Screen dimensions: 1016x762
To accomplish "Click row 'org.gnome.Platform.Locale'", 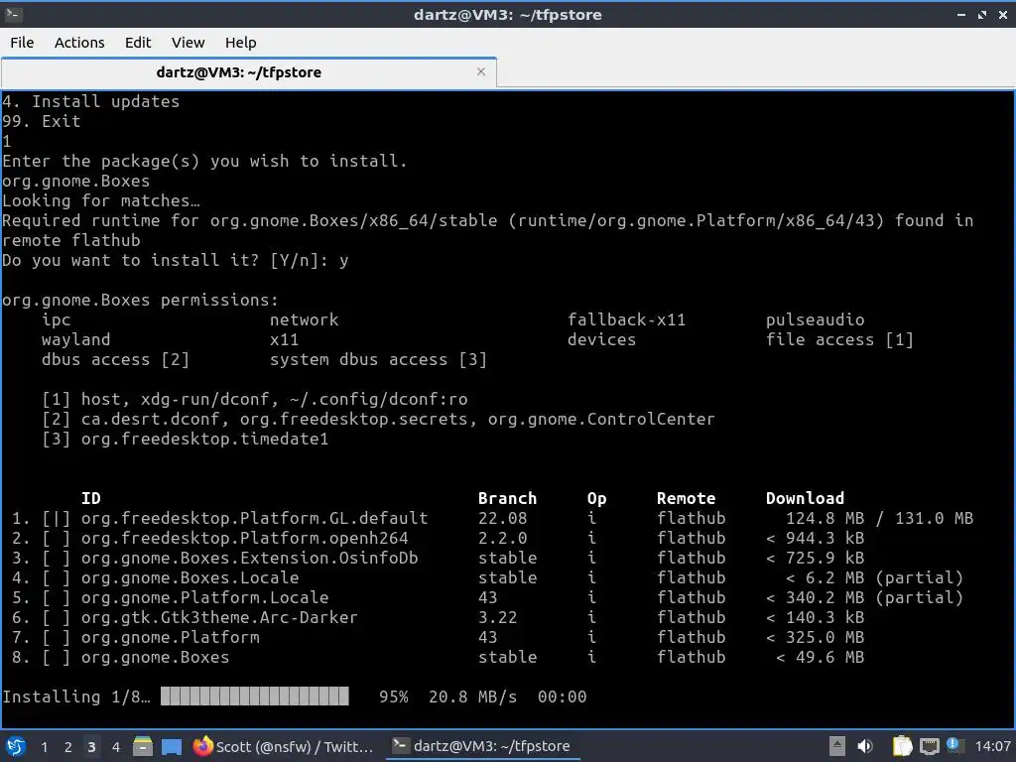I will tap(487, 597).
